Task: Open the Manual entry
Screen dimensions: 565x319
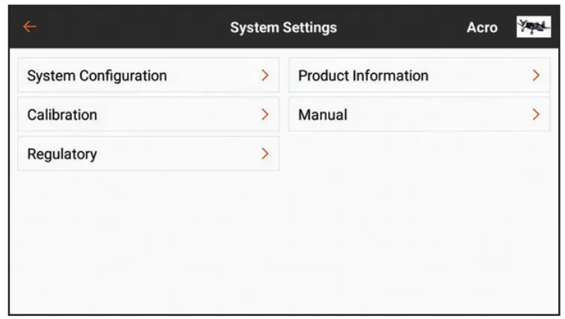Action: [323, 115]
